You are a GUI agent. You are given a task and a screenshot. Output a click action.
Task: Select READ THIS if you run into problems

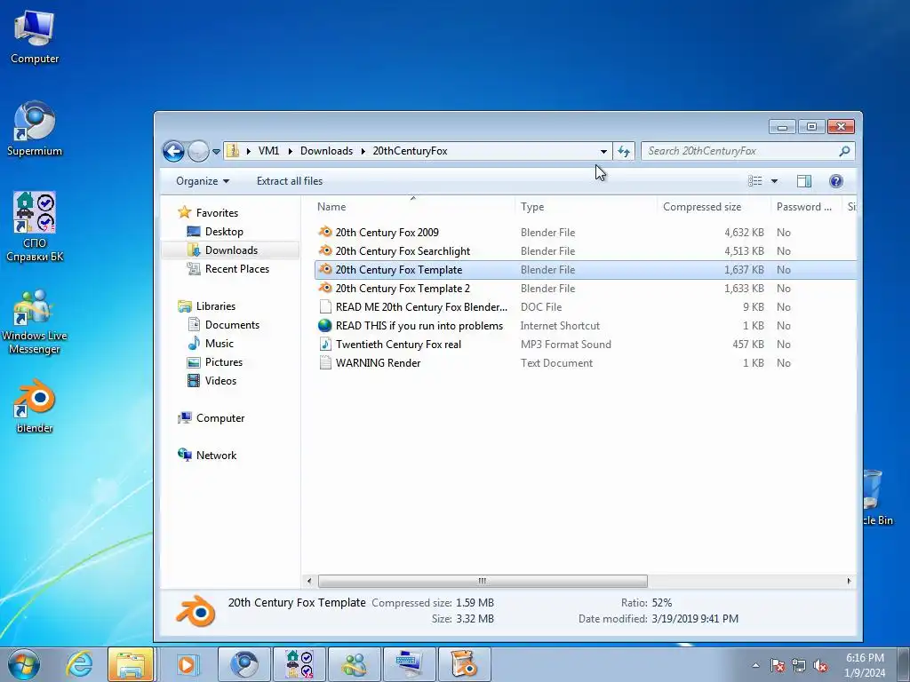pyautogui.click(x=419, y=325)
